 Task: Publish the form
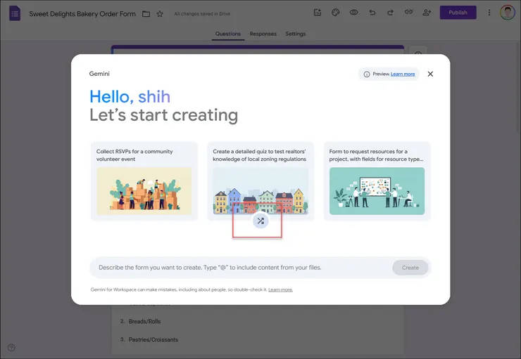[458, 13]
